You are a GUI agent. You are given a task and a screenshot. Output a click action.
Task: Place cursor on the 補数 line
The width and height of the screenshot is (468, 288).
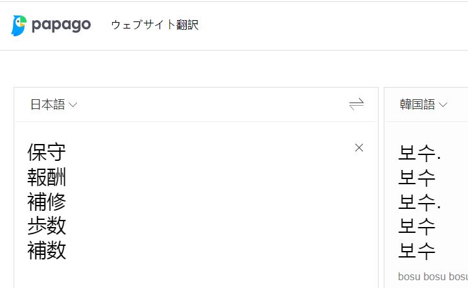pyautogui.click(x=47, y=250)
